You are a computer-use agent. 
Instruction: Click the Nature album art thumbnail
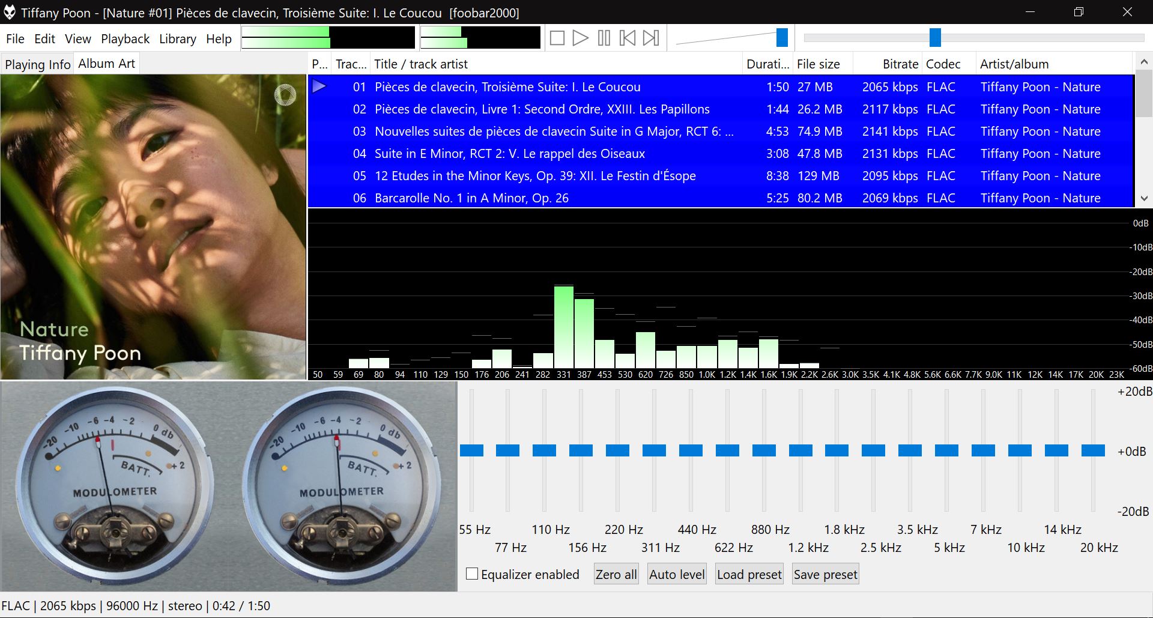pyautogui.click(x=153, y=227)
